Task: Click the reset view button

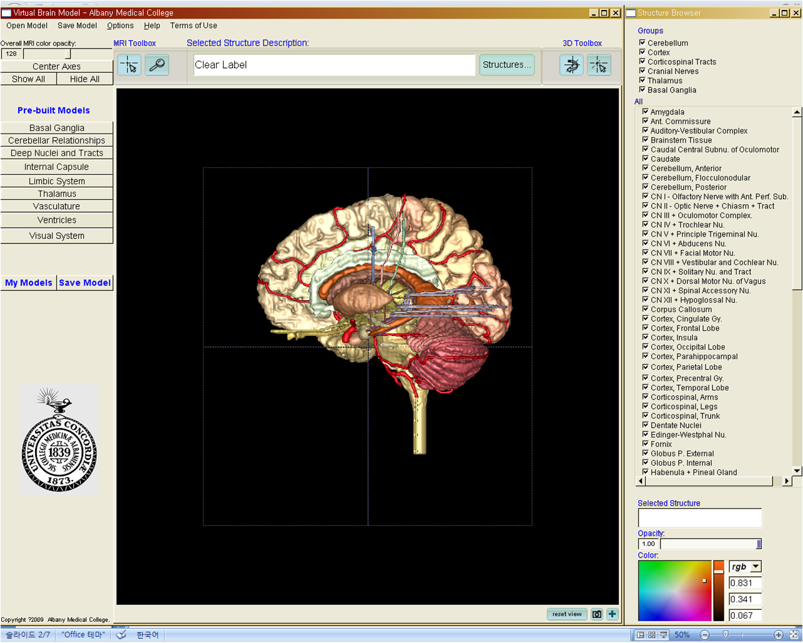Action: tap(567, 614)
